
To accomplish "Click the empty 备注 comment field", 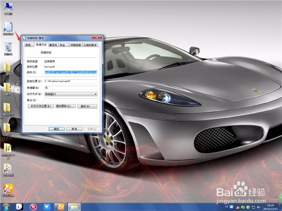I will (x=70, y=100).
